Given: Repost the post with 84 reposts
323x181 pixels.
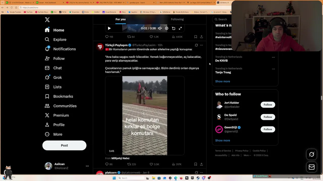Looking at the screenshot, I should [131, 37].
